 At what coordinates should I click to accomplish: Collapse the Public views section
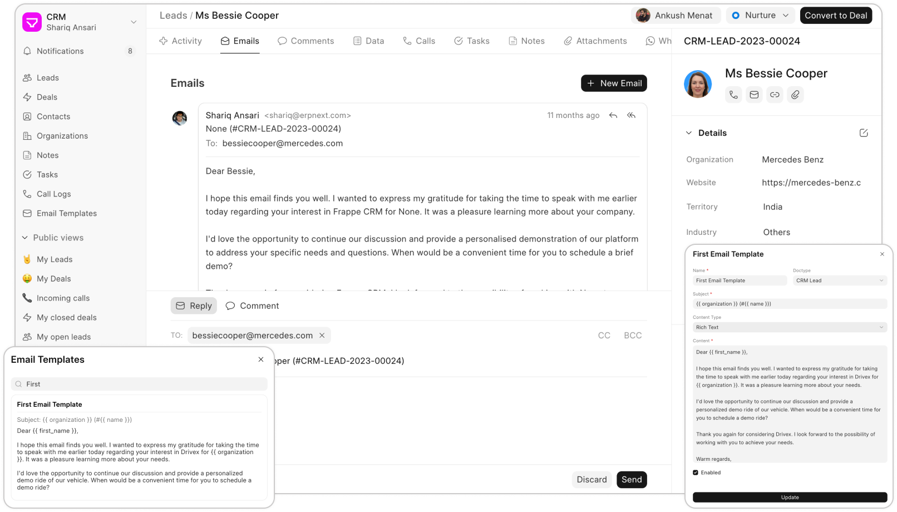click(25, 238)
